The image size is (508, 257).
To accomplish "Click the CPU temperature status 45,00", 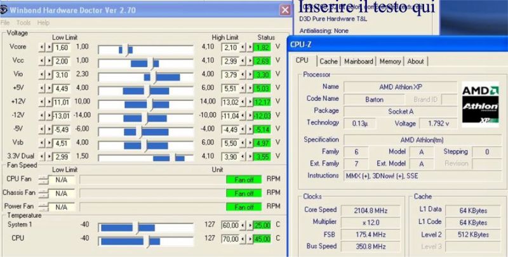I will pos(262,239).
